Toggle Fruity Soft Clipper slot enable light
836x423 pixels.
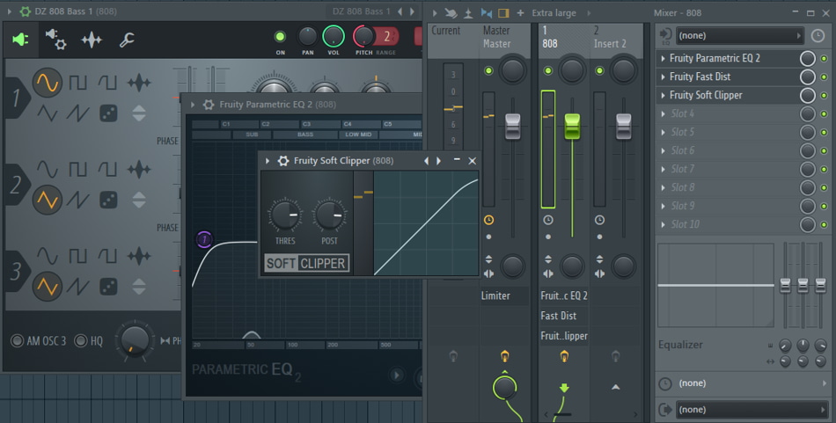coord(824,96)
